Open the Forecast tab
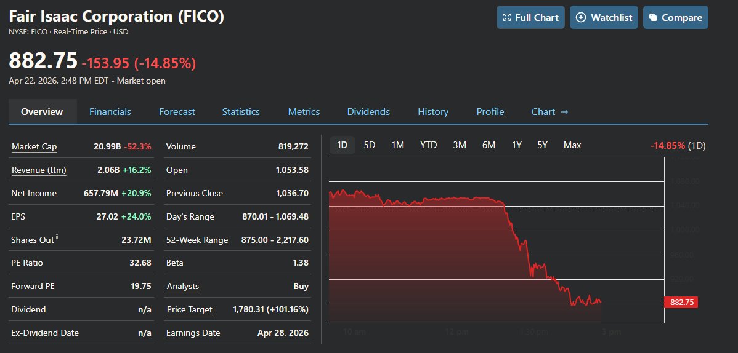The image size is (738, 353). tap(177, 112)
